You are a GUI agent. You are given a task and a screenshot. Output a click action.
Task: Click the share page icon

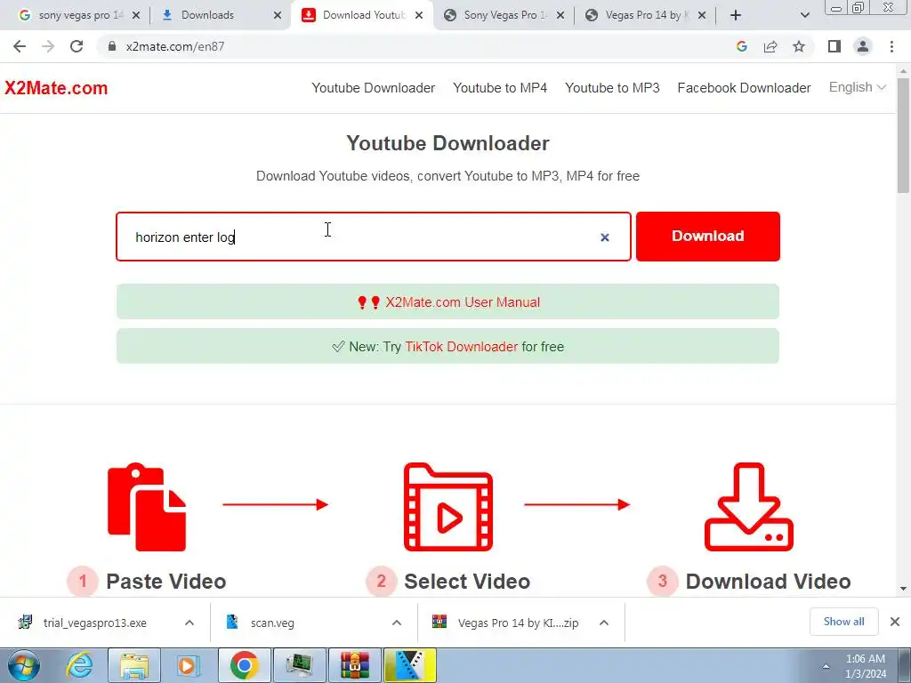[770, 46]
